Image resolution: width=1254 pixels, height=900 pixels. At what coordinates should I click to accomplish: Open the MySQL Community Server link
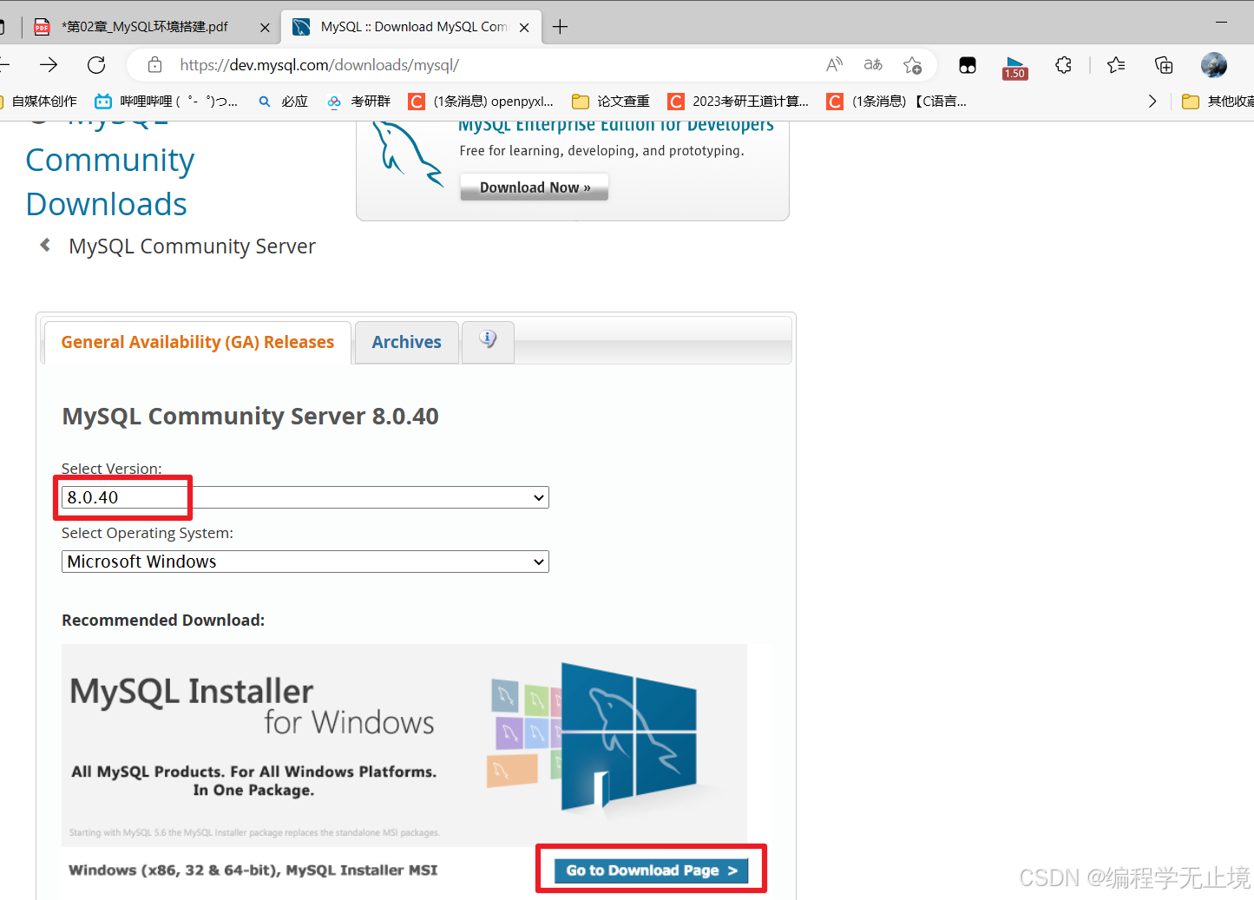pyautogui.click(x=192, y=246)
